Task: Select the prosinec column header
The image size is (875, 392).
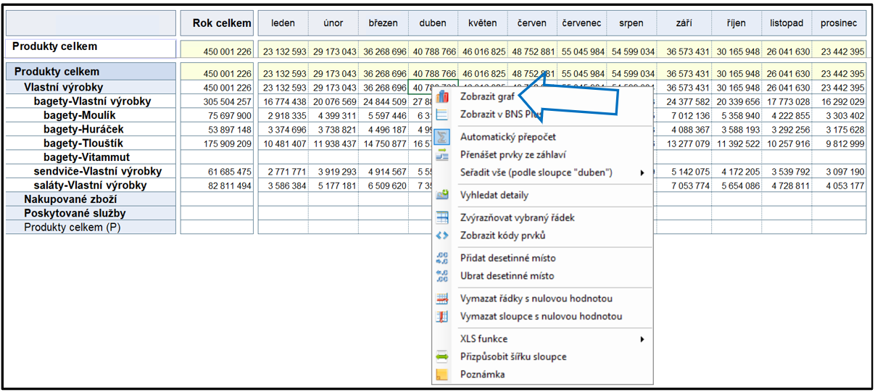Action: 839,23
